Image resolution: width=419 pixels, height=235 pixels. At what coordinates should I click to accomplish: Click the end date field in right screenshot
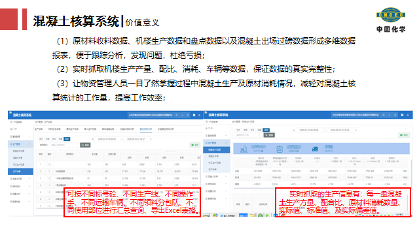(340, 130)
